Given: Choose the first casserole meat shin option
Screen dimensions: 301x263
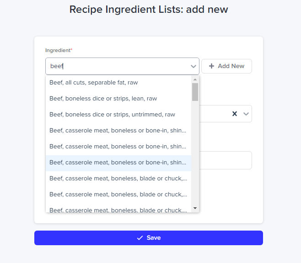Looking at the screenshot, I should click(118, 131).
